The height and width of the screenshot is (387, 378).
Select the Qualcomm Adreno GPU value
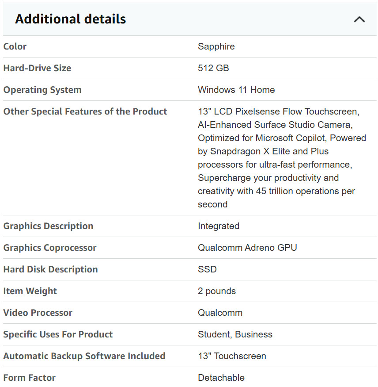pos(247,248)
